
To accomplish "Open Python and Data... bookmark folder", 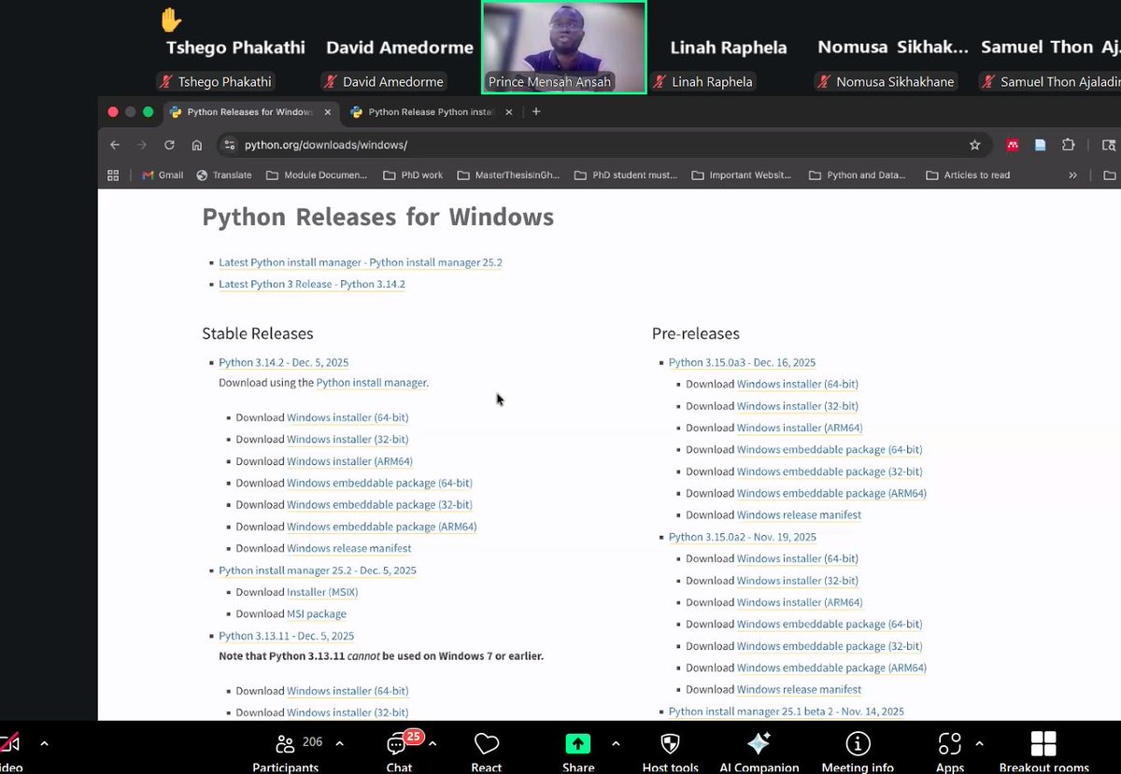I will pyautogui.click(x=858, y=175).
